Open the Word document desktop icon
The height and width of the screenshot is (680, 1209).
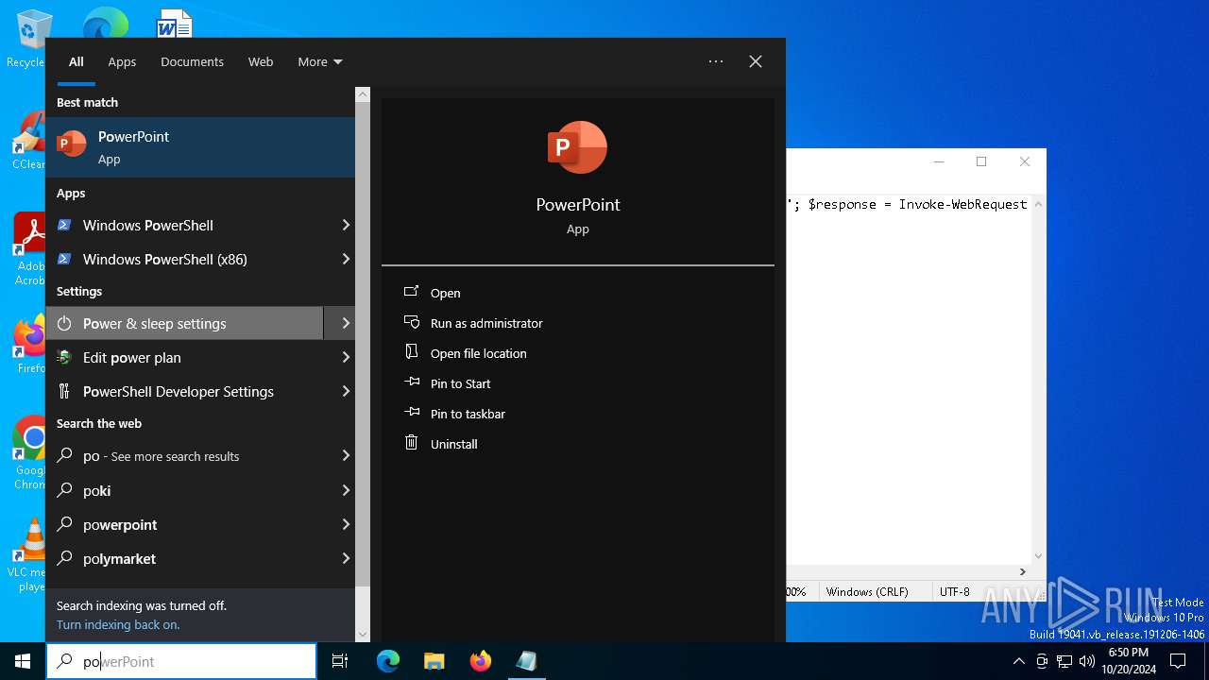point(175,24)
